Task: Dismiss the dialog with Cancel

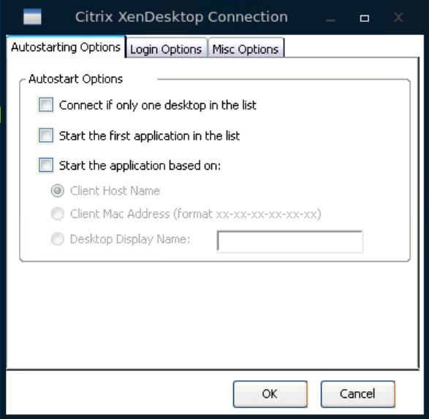Action: pyautogui.click(x=357, y=394)
